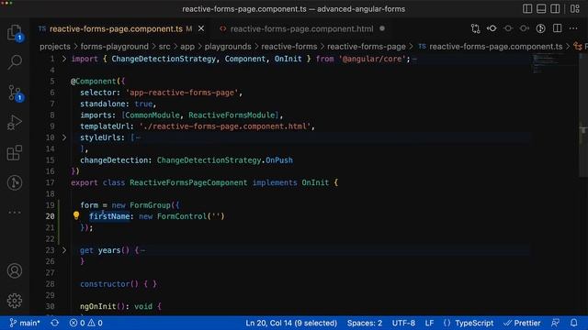This screenshot has height=330, width=588.
Task: Open the forms-playground breadcrumb segment
Action: pos(114,47)
